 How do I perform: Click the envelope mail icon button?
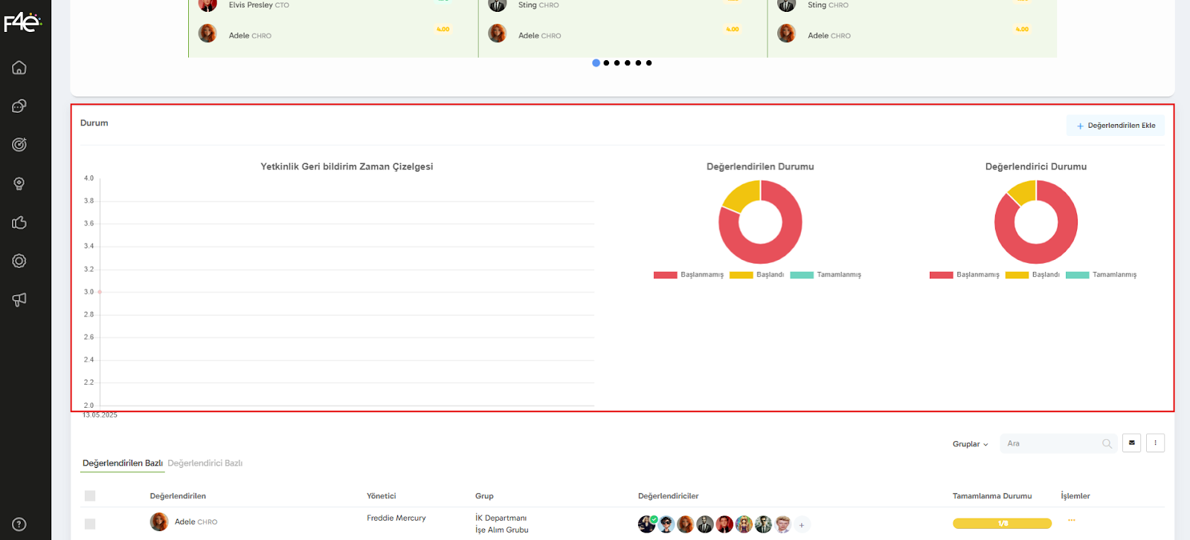click(1131, 443)
